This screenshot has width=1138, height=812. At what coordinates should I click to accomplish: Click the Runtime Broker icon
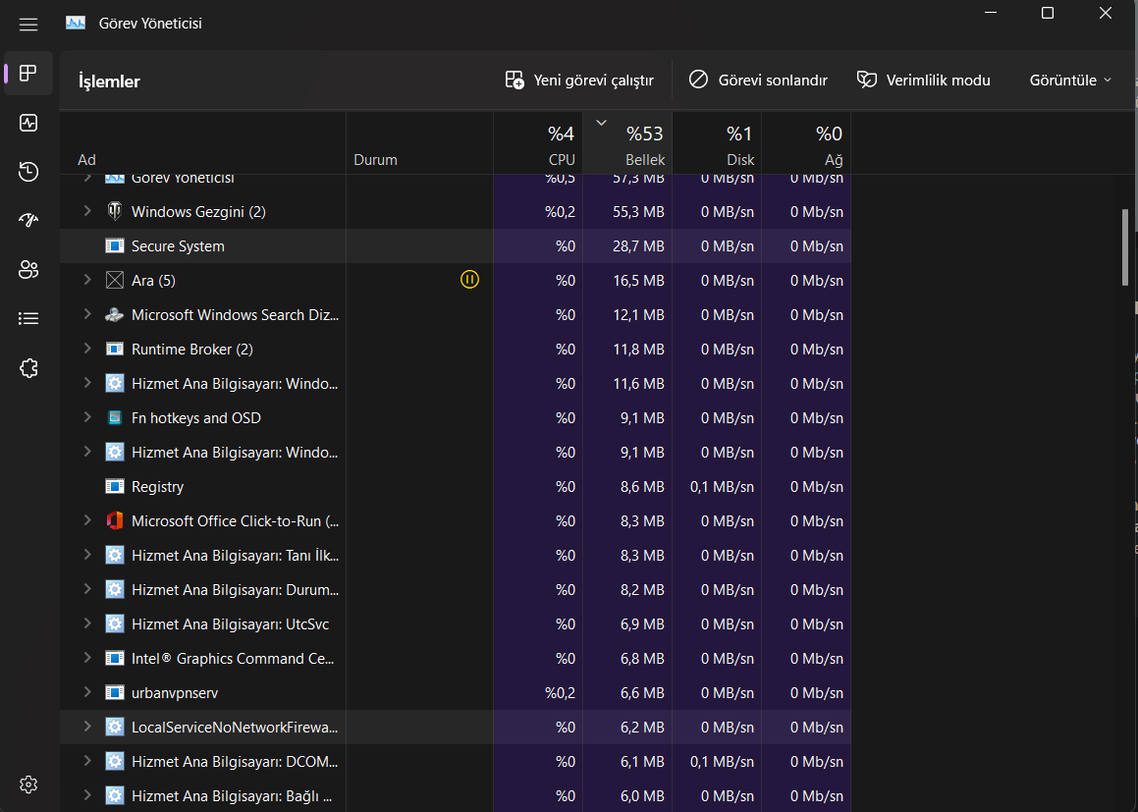pos(115,349)
